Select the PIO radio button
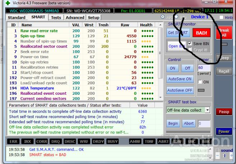Screen dimensions: 236x164 click(x=176, y=17)
